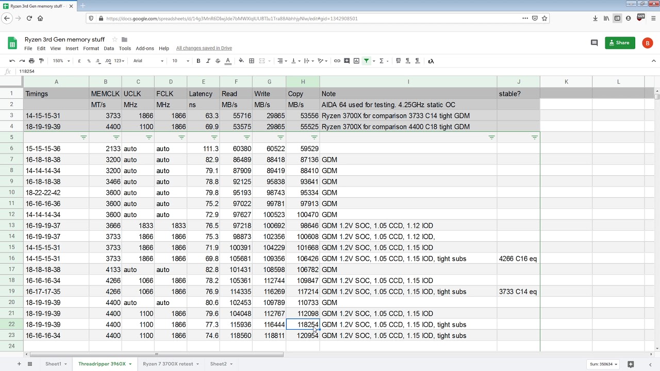660x371 pixels.
Task: Click the Redo toolbar icon
Action: [22, 61]
